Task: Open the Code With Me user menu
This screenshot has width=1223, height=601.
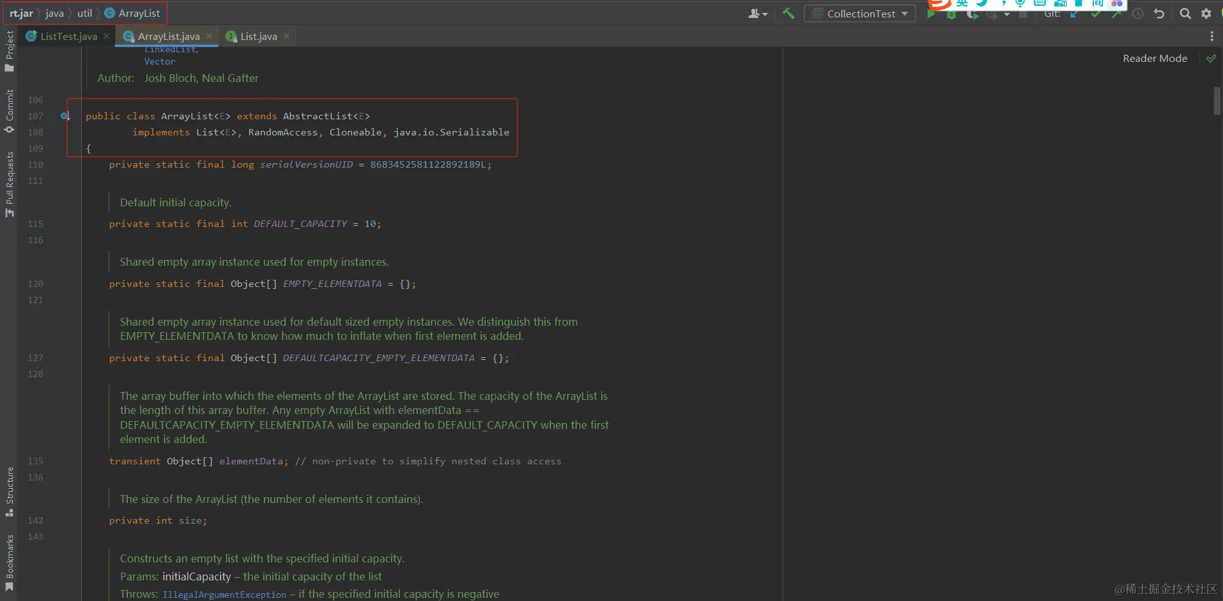Action: 758,14
